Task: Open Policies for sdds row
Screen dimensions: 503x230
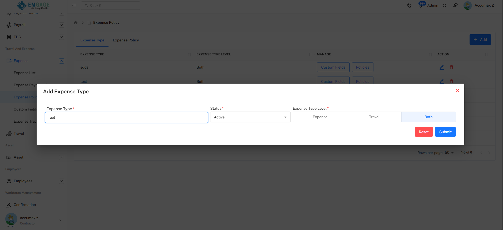Action: [363, 67]
